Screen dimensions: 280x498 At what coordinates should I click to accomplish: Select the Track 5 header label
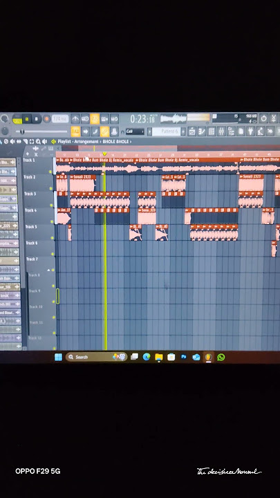coord(31,227)
